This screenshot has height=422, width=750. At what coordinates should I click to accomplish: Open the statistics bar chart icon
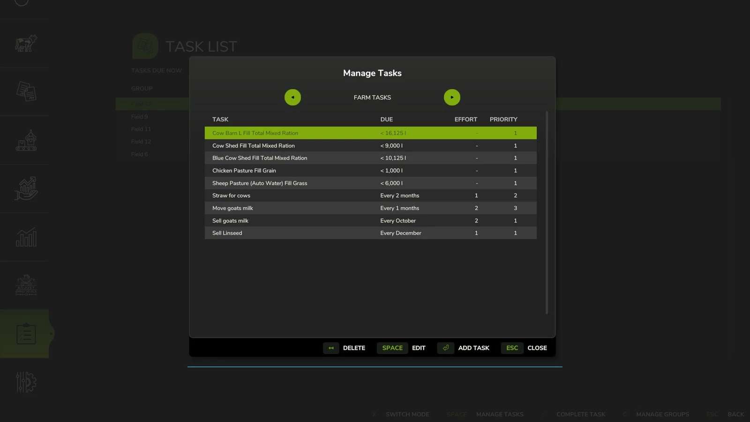(26, 237)
